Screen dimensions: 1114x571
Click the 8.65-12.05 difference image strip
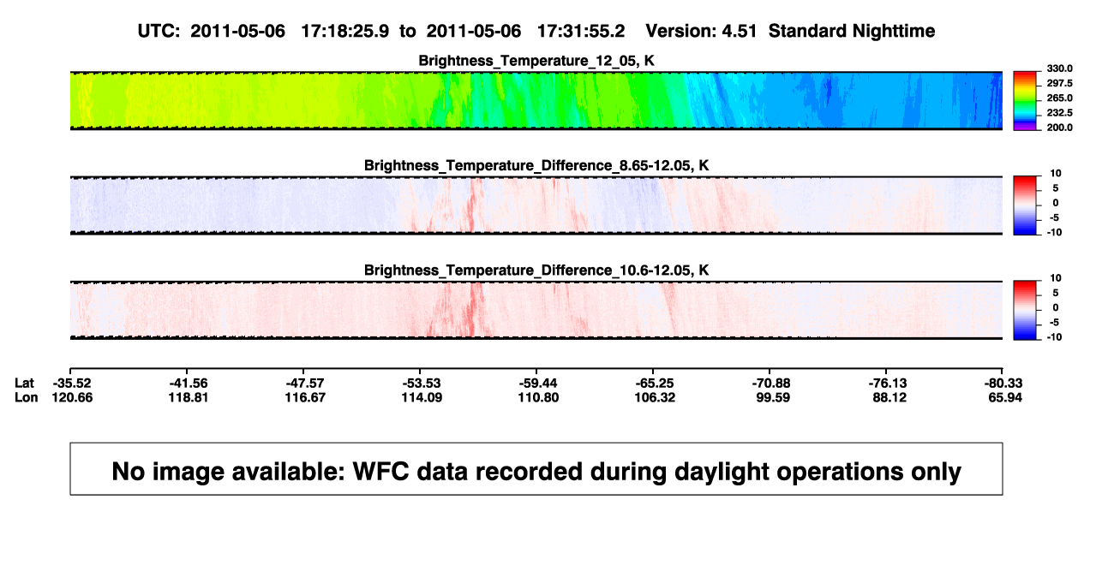536,205
